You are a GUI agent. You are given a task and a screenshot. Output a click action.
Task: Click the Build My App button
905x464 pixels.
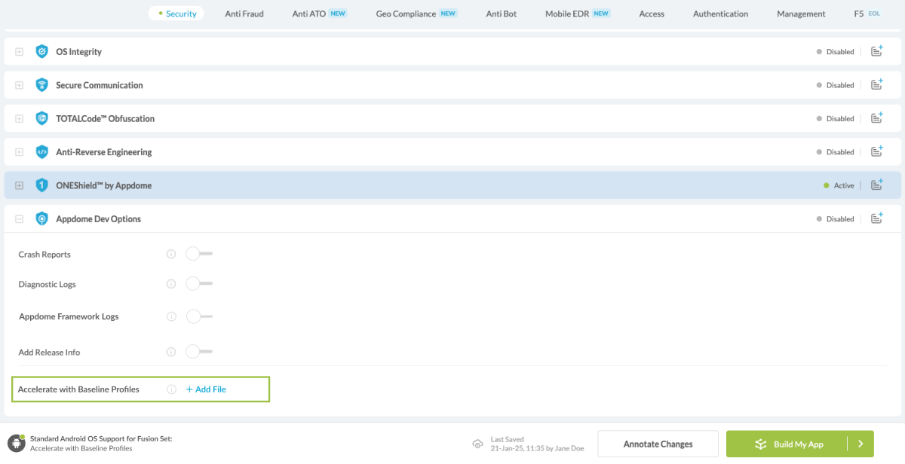(x=796, y=444)
